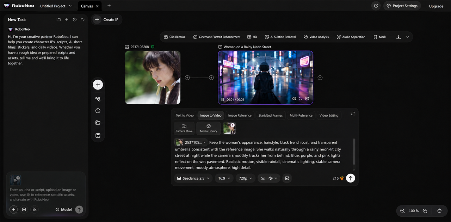
Task: Open the 2537105... reference dropdown in prompt
Action: point(191,142)
